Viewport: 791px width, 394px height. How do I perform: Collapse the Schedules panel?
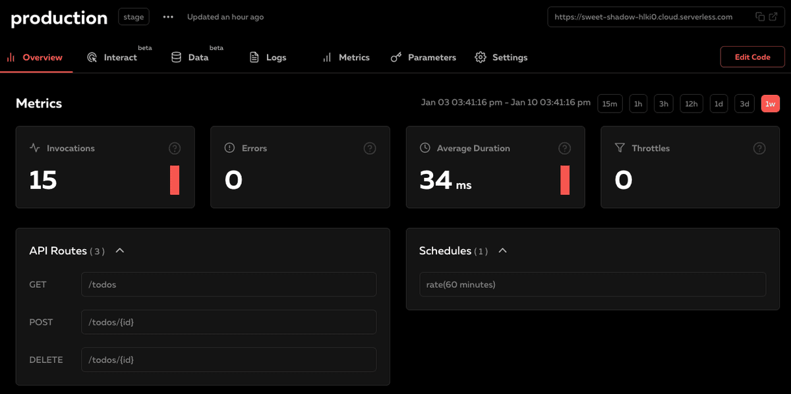(x=503, y=250)
